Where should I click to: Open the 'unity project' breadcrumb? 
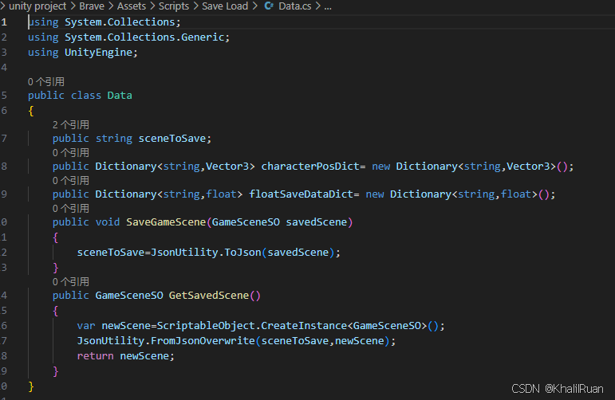pos(37,6)
